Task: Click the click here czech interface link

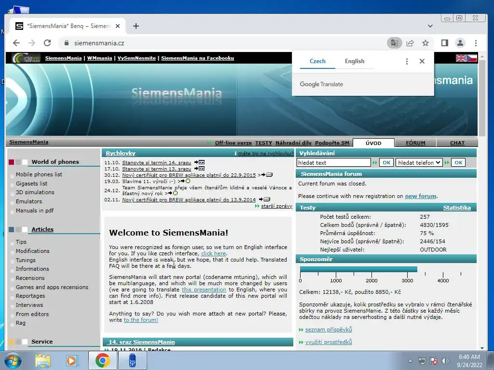Action: tap(214, 253)
